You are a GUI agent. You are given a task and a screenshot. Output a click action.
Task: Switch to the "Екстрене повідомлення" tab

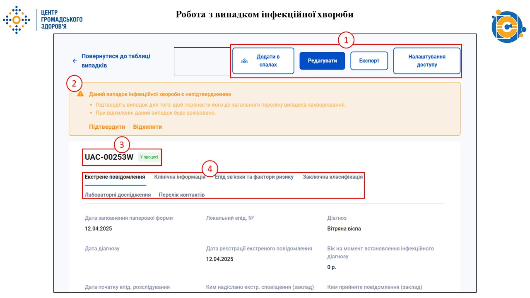coord(115,177)
